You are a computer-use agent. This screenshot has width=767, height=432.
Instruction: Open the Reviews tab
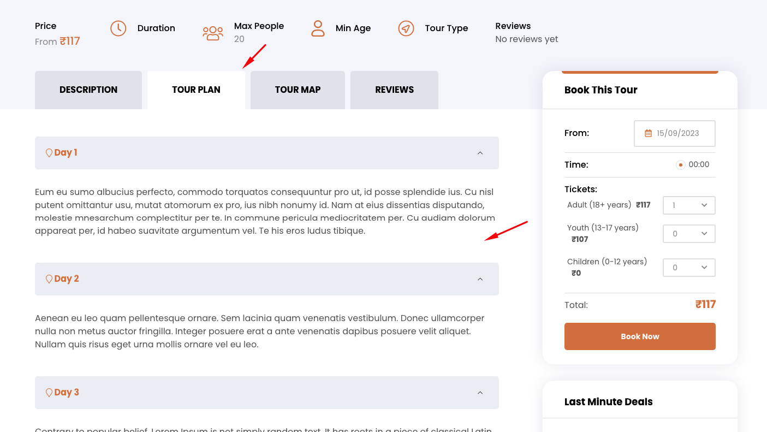(395, 90)
